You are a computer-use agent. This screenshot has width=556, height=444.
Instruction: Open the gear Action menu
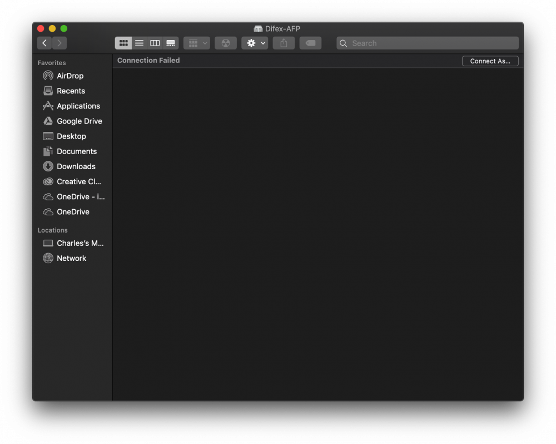255,43
